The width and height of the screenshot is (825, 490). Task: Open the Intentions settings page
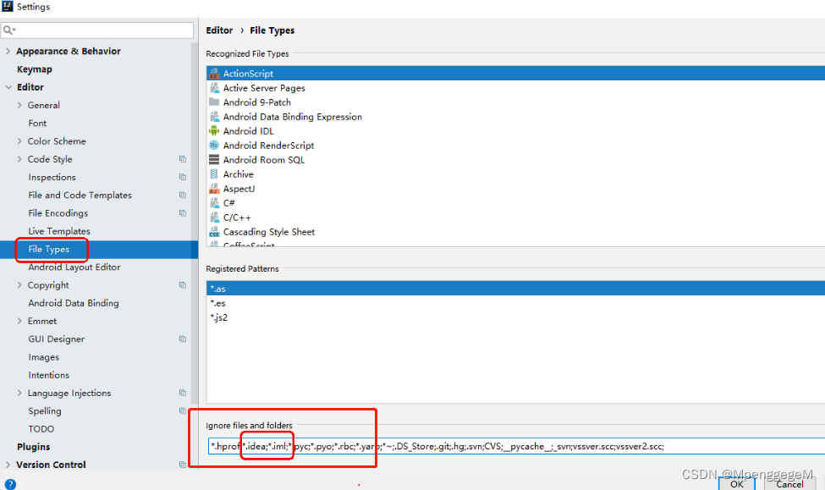(49, 375)
